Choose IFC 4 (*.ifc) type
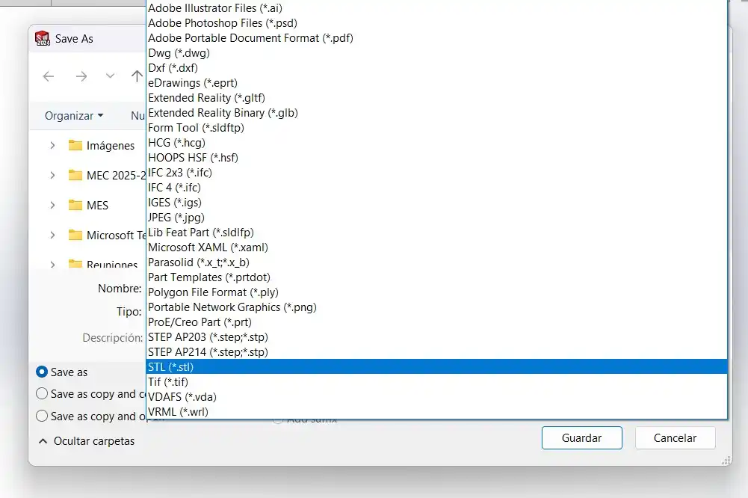This screenshot has width=748, height=498. pos(436,188)
